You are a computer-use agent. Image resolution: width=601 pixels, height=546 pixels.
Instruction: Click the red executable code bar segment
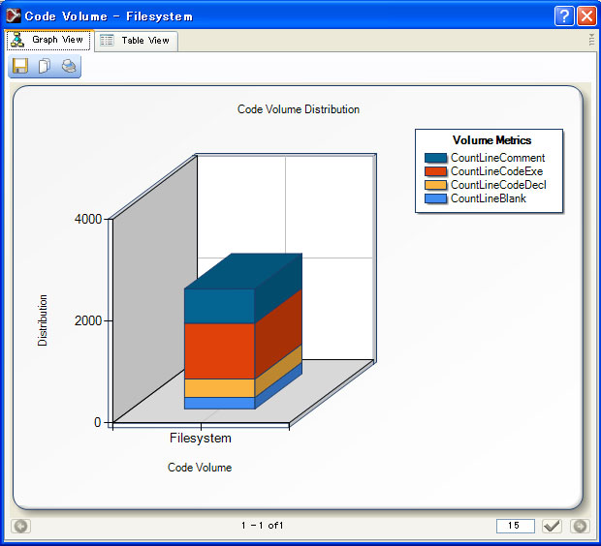coord(219,351)
